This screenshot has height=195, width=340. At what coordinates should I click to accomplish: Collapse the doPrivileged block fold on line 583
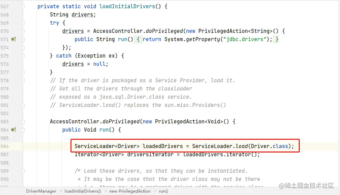click(x=23, y=122)
